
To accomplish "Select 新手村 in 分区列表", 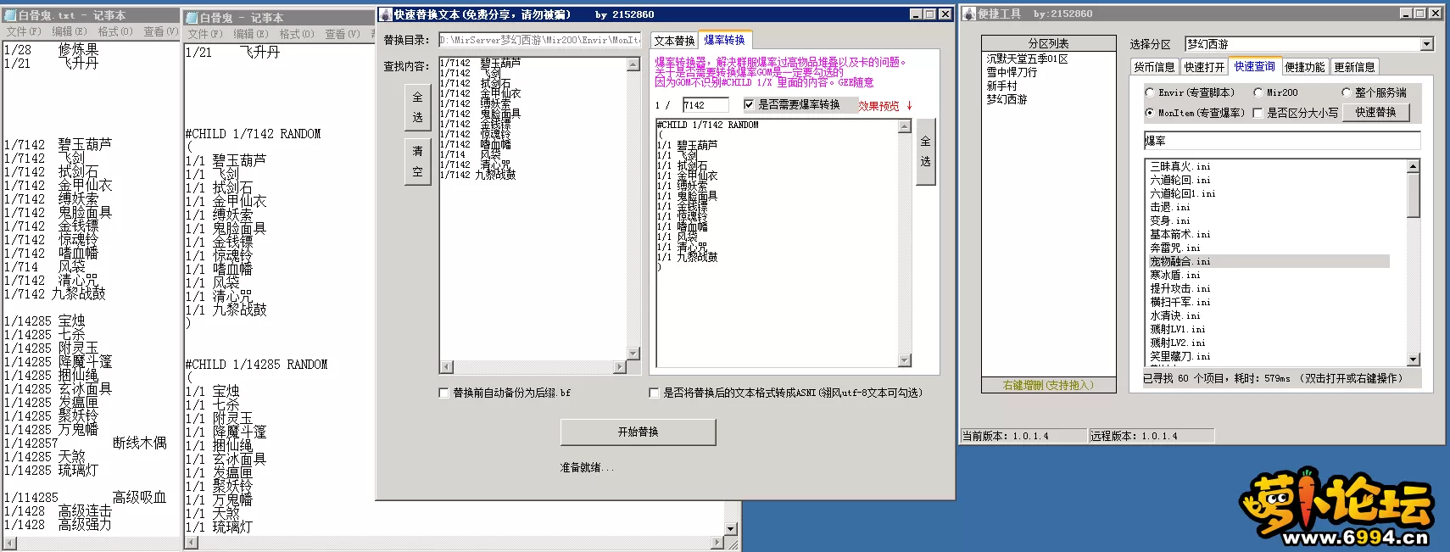I will (x=1001, y=86).
